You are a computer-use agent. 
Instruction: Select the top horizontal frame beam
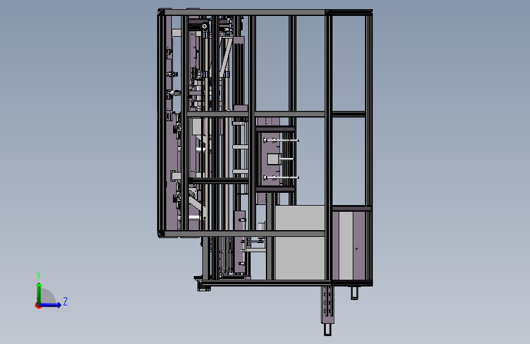tap(243, 12)
